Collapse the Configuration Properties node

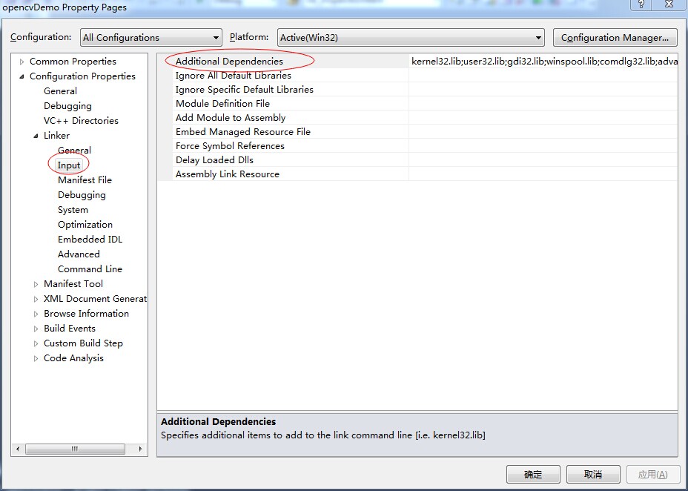point(22,77)
